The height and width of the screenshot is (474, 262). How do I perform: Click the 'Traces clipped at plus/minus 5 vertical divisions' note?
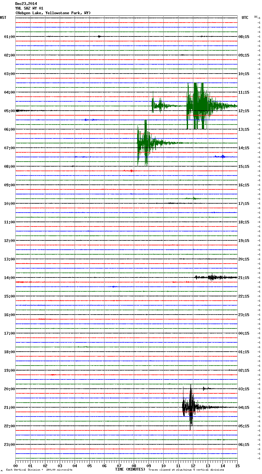[x=186, y=470]
